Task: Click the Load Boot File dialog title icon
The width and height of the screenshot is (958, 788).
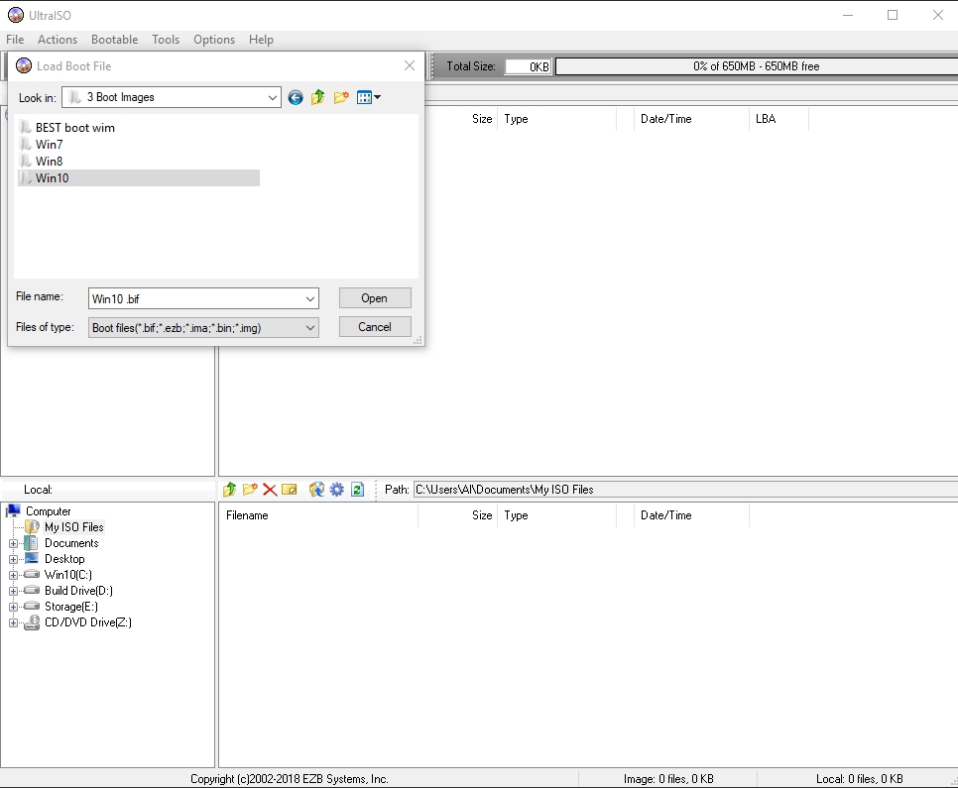Action: click(24, 66)
